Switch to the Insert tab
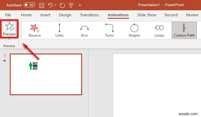The height and width of the screenshot is (117, 201). pyautogui.click(x=45, y=15)
